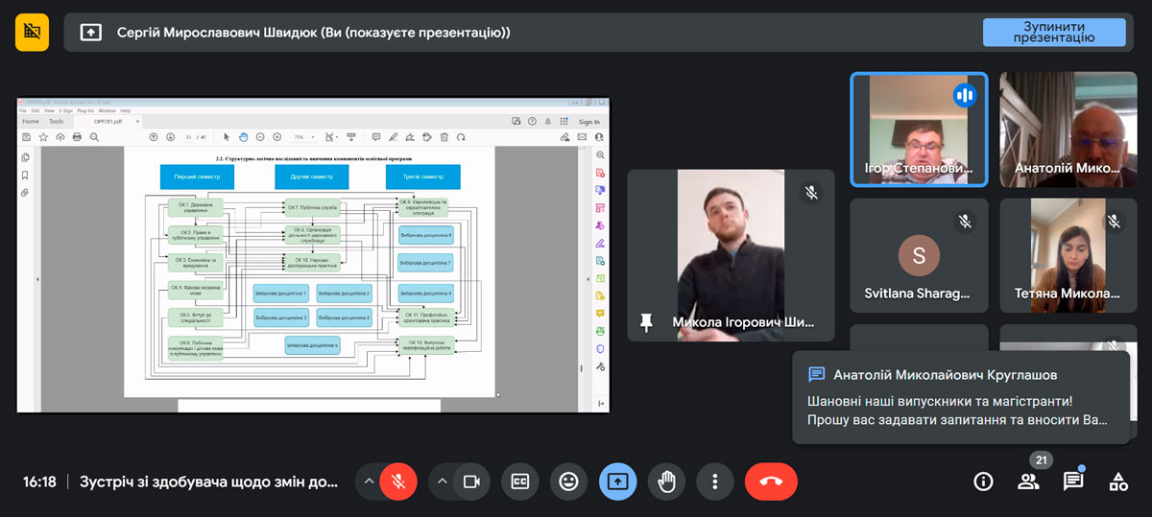The height and width of the screenshot is (517, 1152).
Task: Open meeting details info icon
Action: [x=983, y=482]
